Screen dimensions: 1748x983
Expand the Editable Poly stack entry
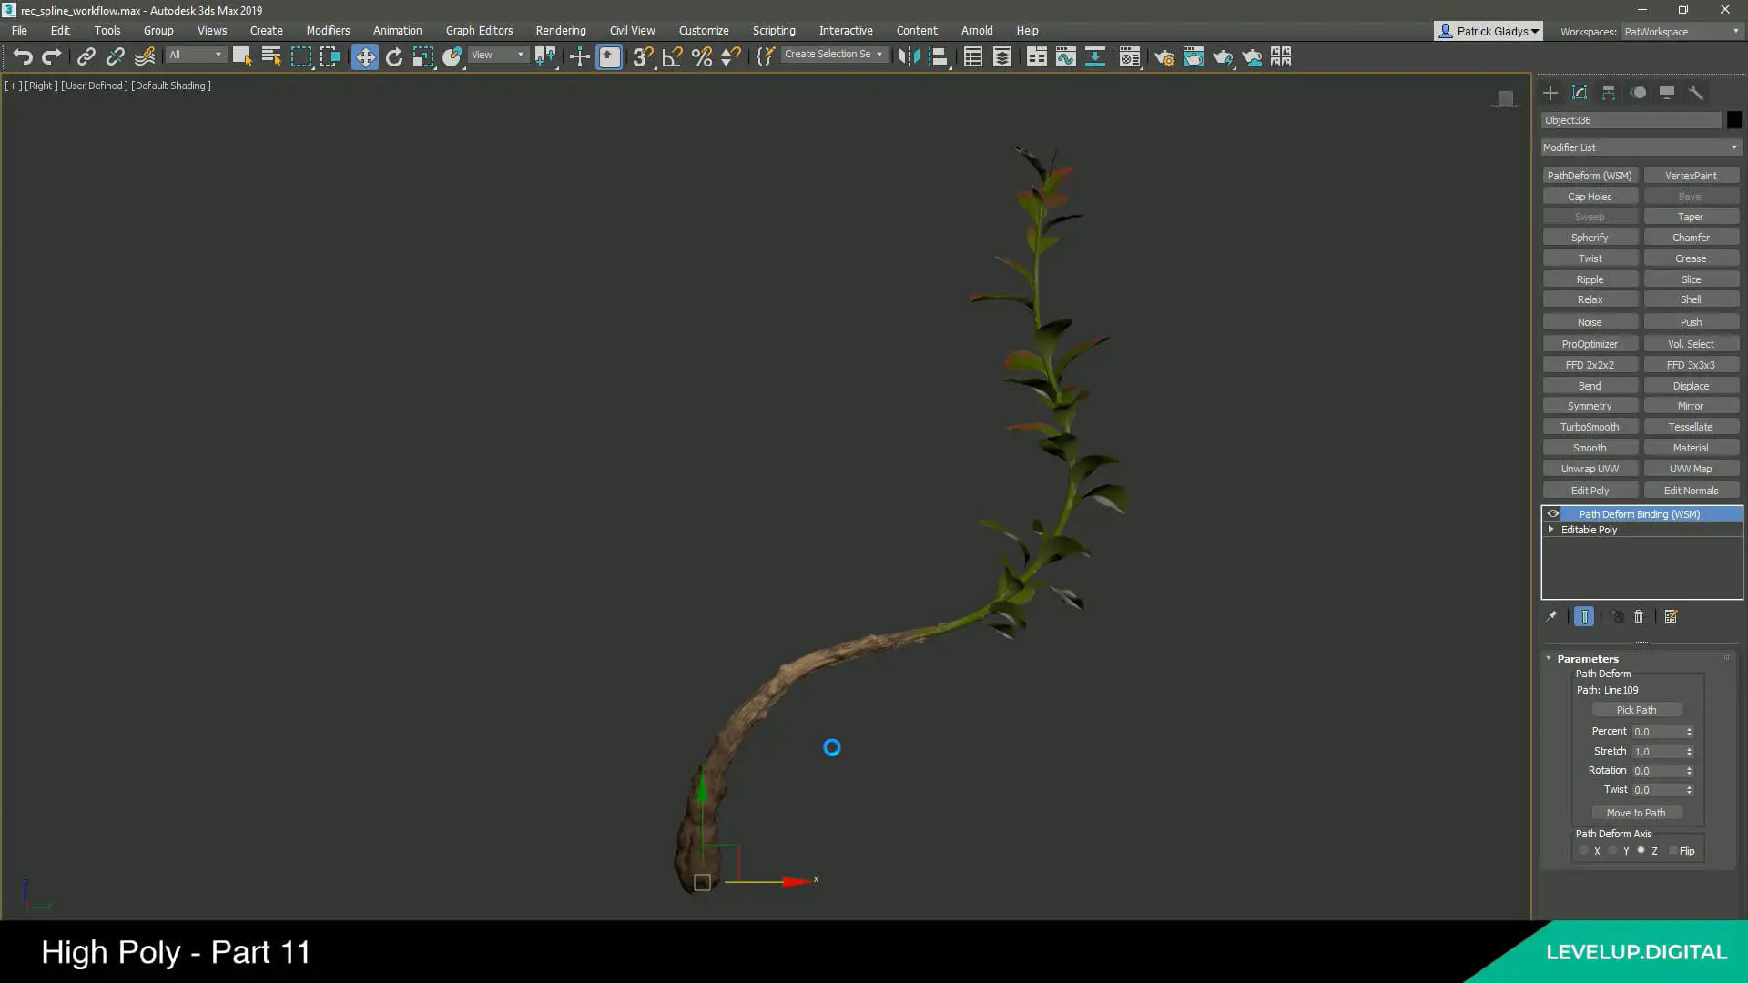click(x=1550, y=529)
